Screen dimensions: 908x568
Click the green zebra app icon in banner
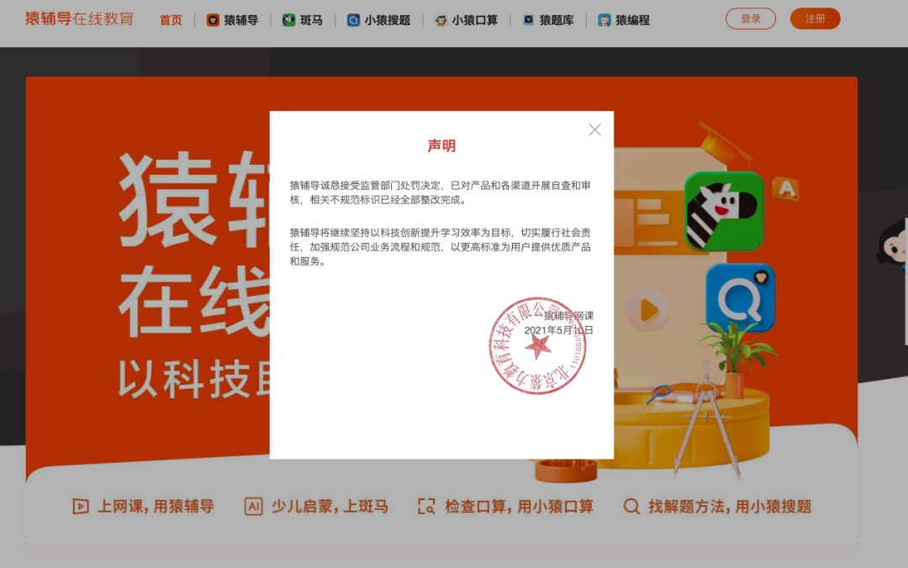click(x=724, y=212)
